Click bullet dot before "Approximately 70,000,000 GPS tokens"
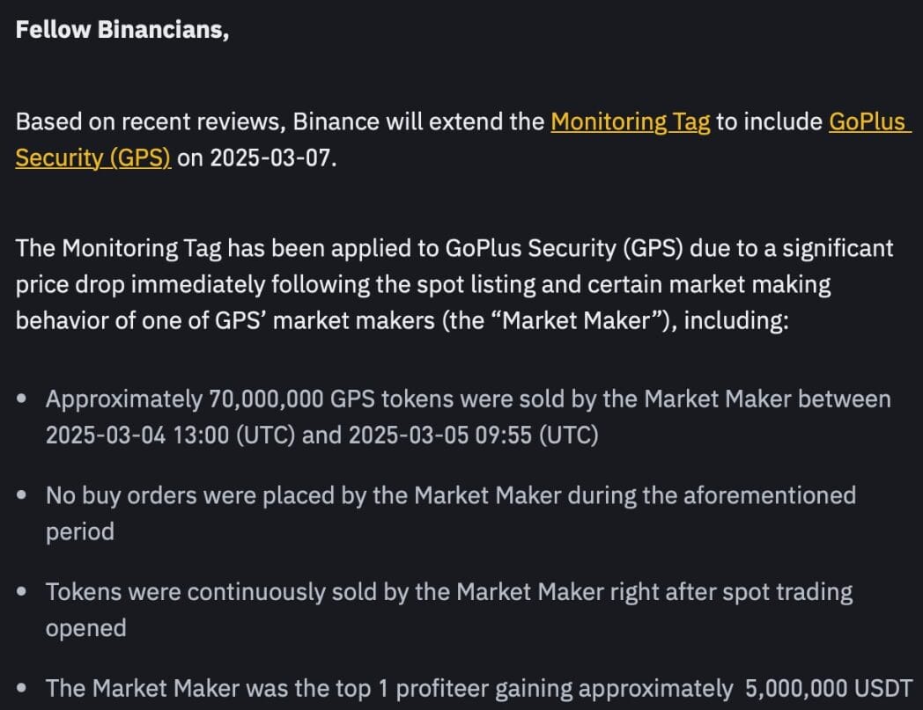 click(24, 400)
